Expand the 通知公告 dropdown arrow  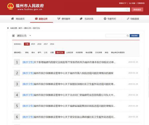(x=30, y=35)
